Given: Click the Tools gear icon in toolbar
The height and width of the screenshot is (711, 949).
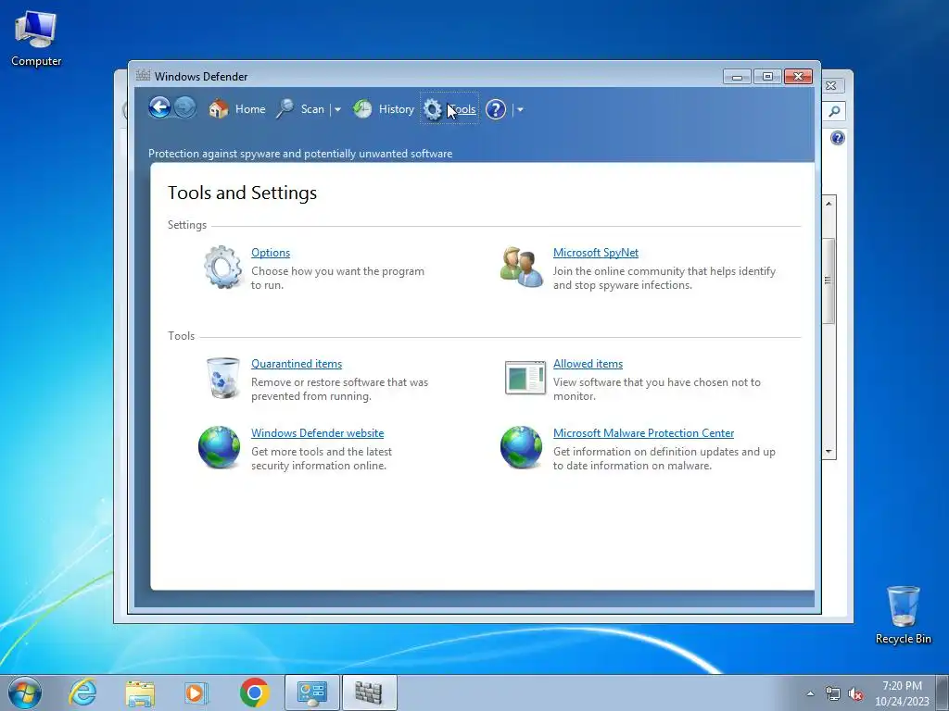Looking at the screenshot, I should pos(432,109).
